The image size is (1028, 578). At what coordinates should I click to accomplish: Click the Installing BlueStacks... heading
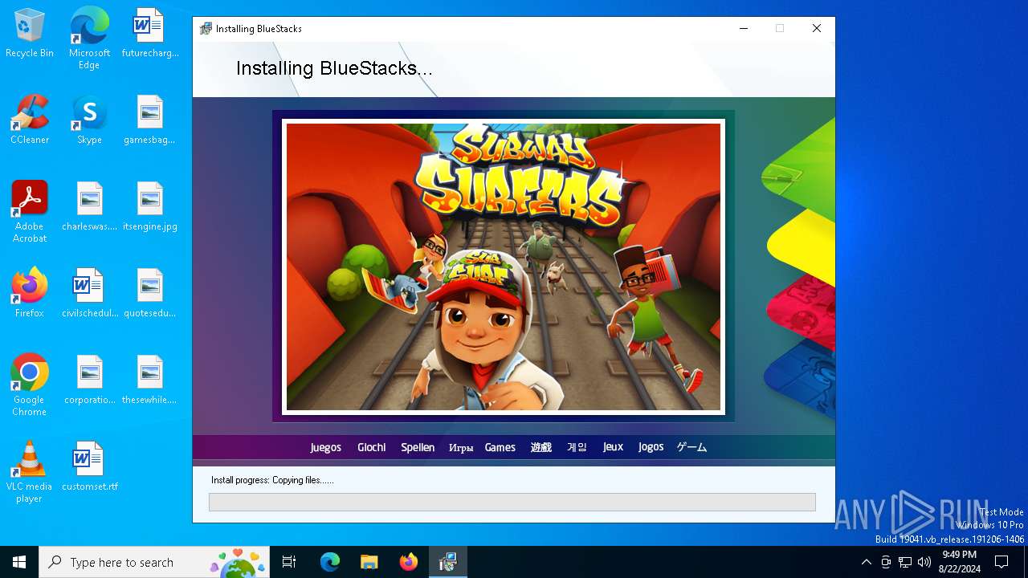pyautogui.click(x=334, y=68)
